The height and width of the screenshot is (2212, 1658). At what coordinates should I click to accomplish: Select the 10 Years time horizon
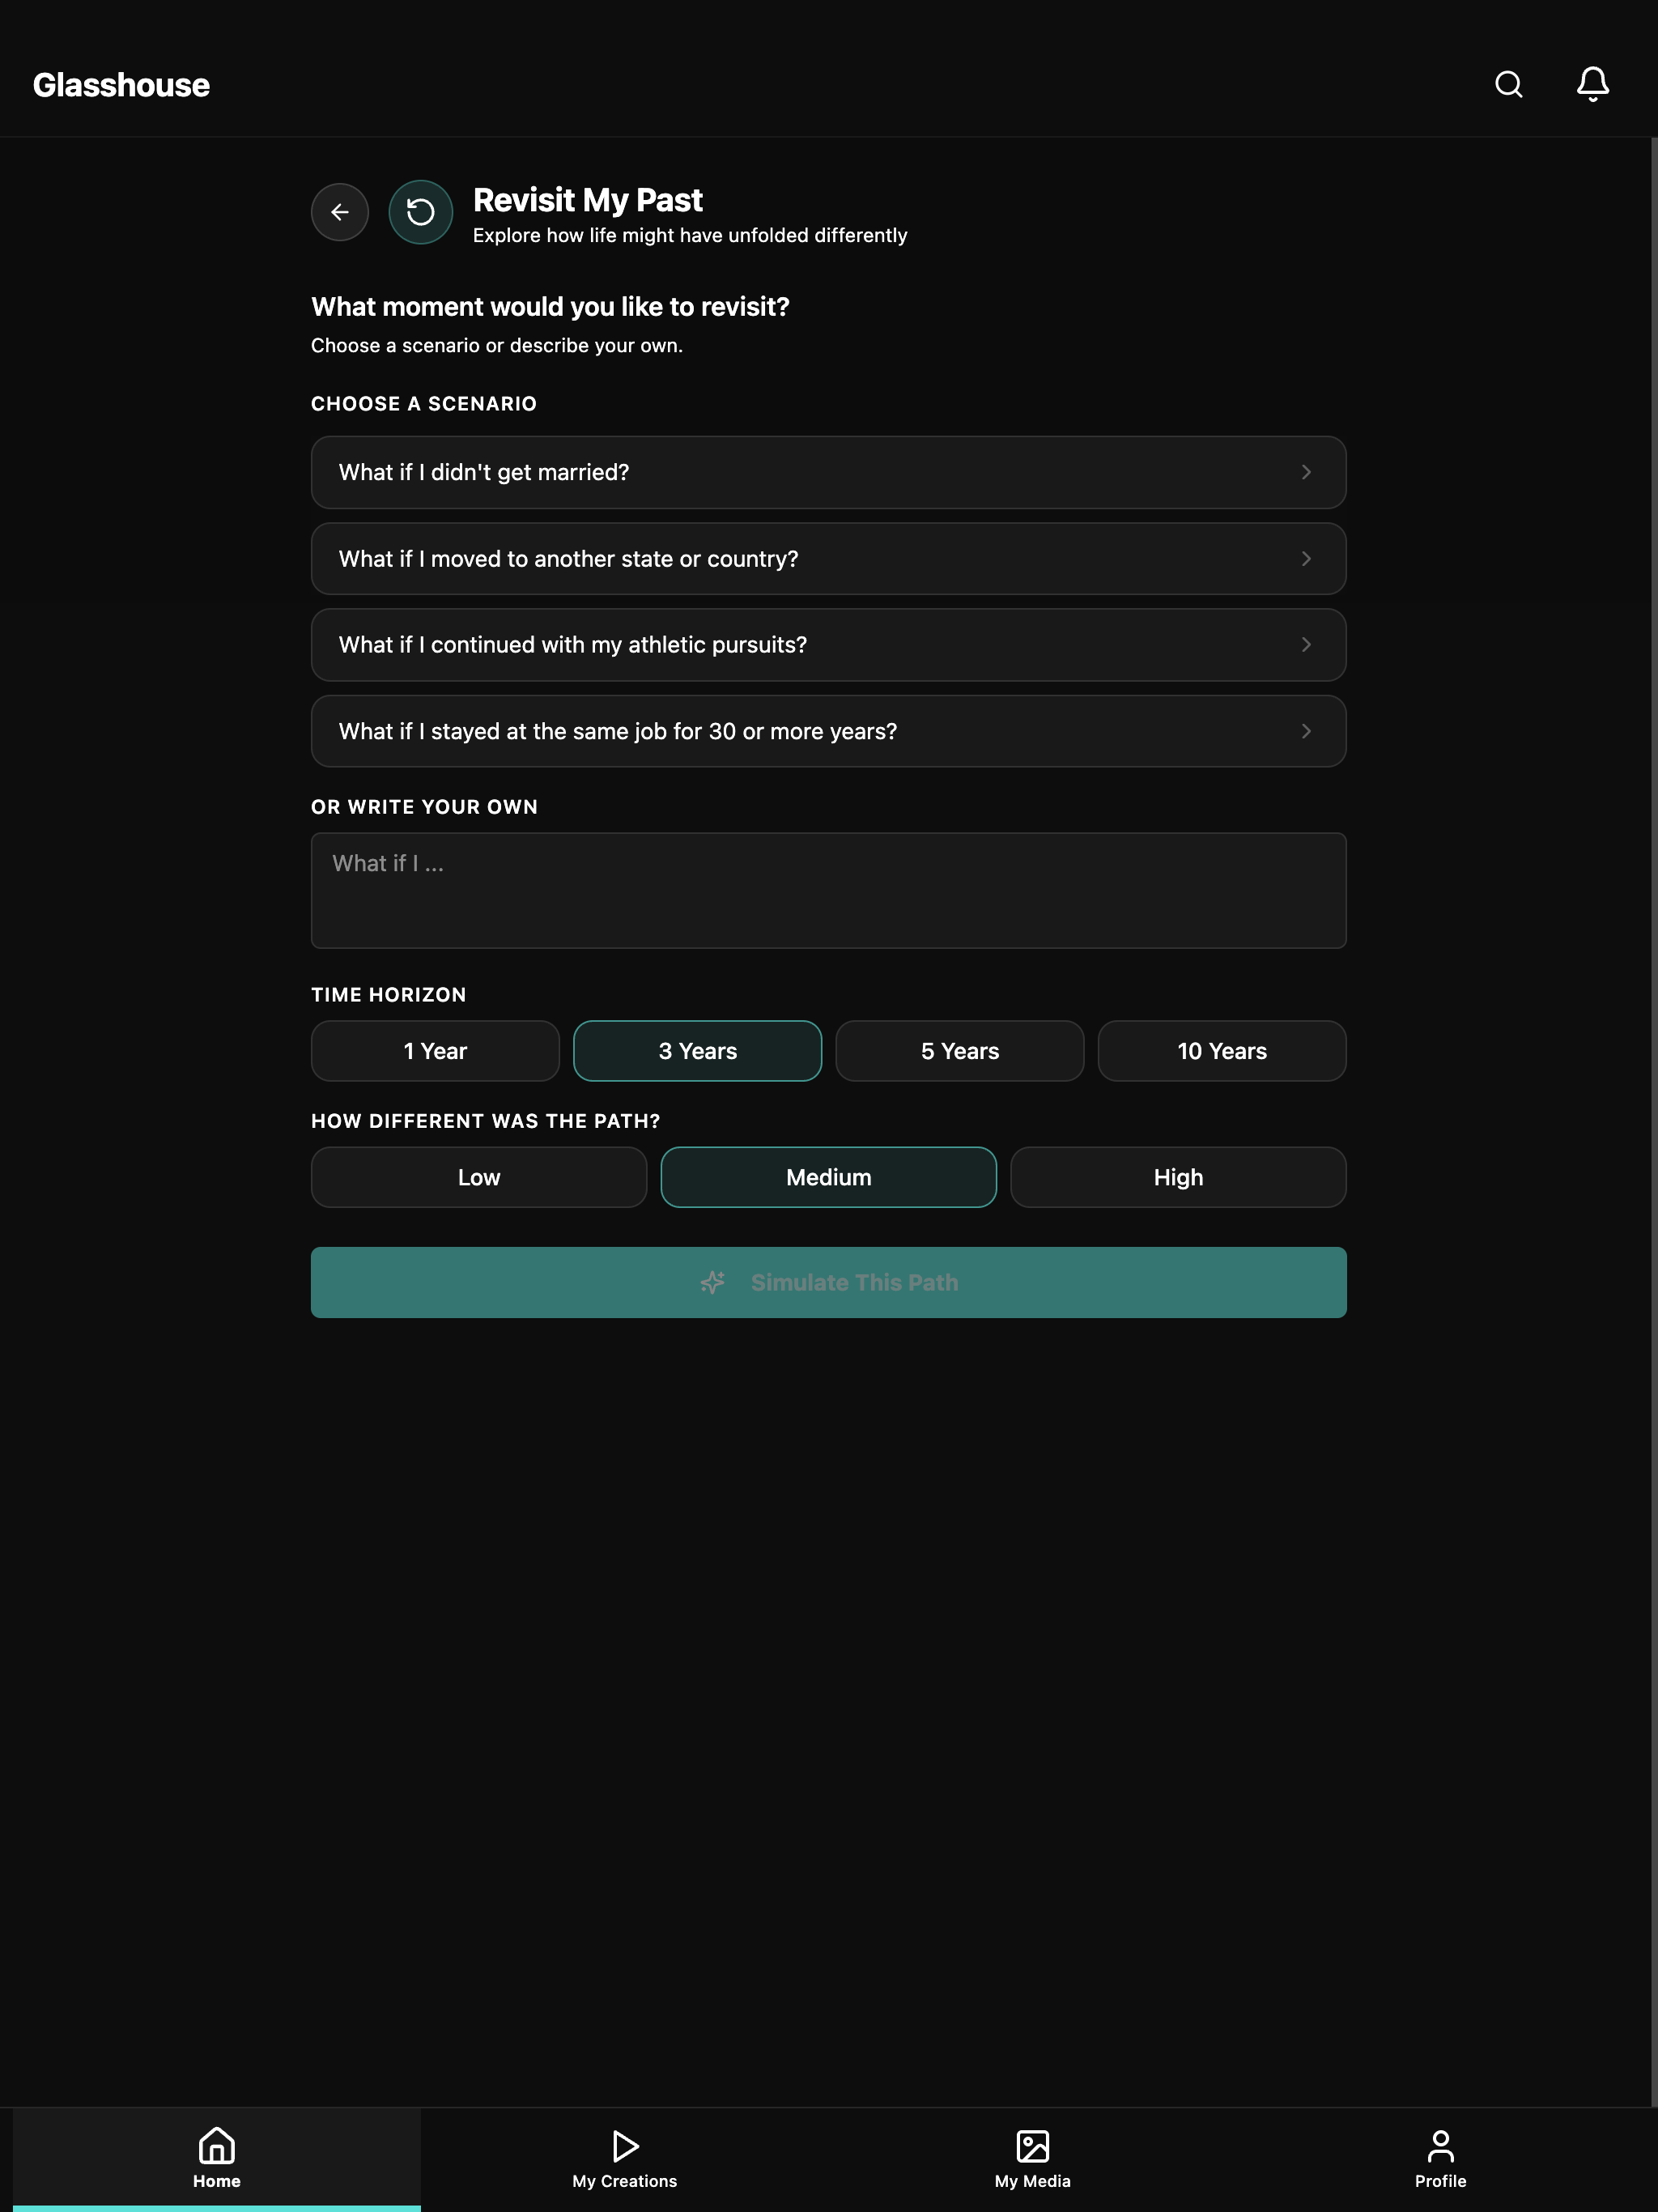tap(1222, 1051)
